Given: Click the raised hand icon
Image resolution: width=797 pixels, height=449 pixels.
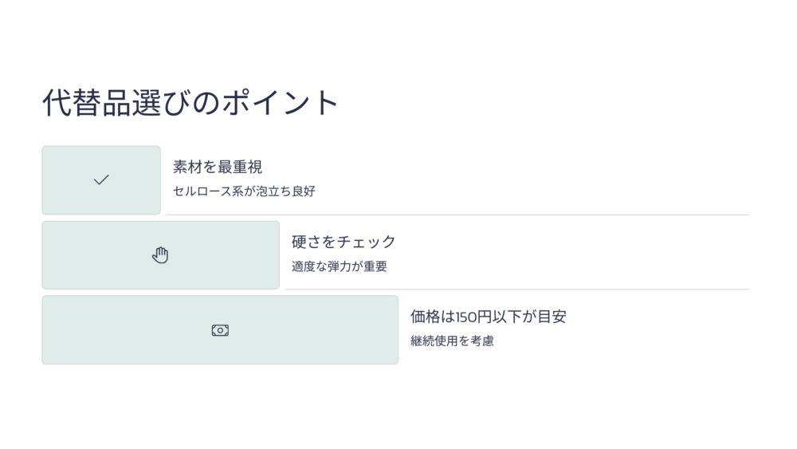Looking at the screenshot, I should (x=160, y=254).
